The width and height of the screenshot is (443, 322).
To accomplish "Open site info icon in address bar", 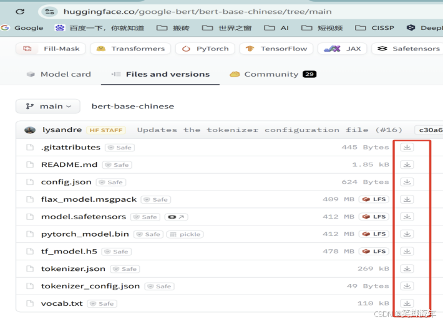I will tap(50, 12).
